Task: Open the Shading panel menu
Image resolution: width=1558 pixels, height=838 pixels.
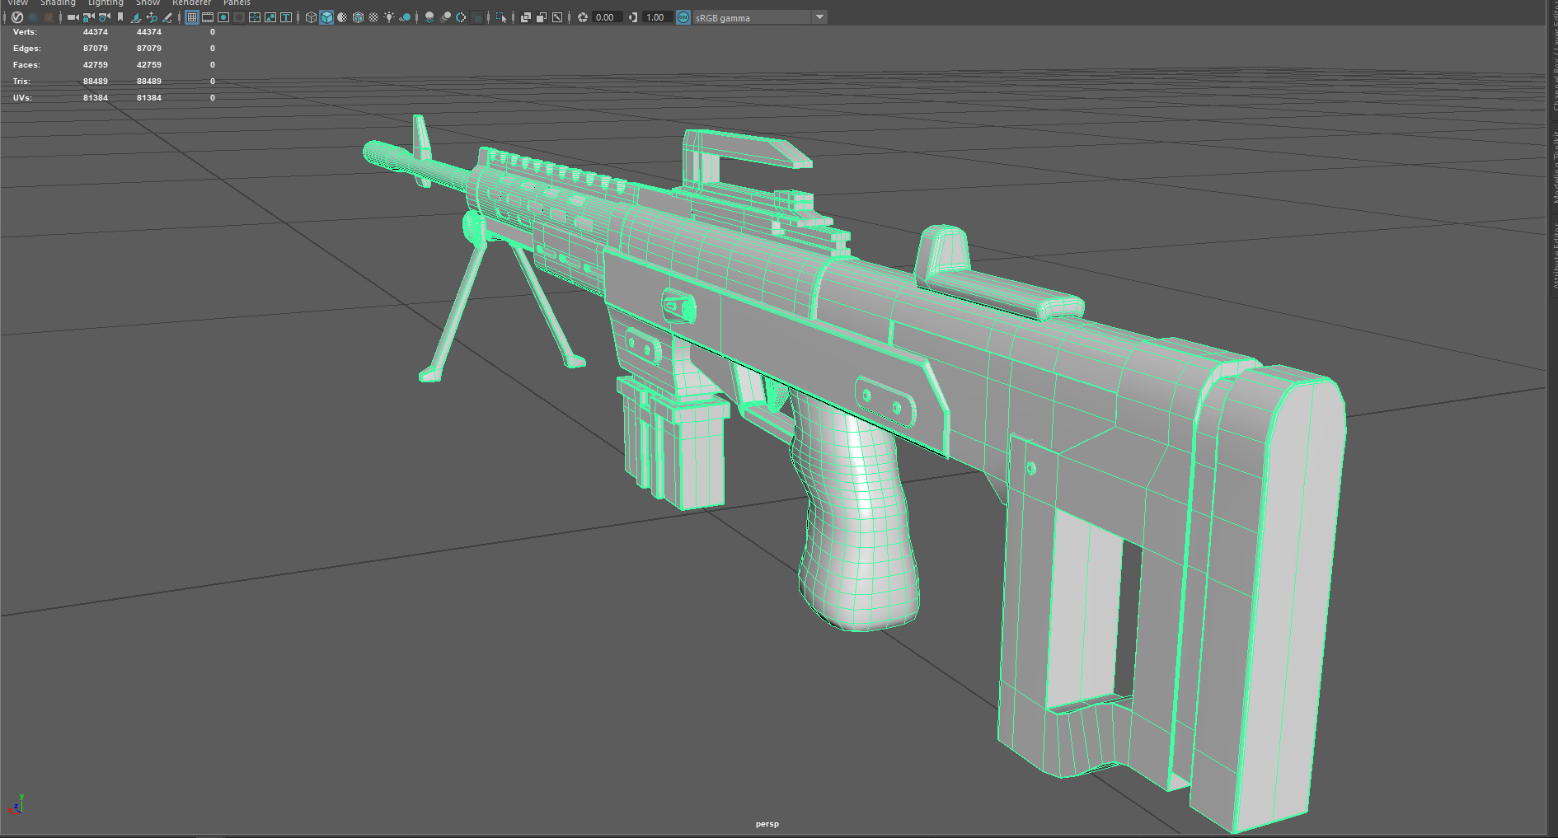Action: tap(58, 3)
